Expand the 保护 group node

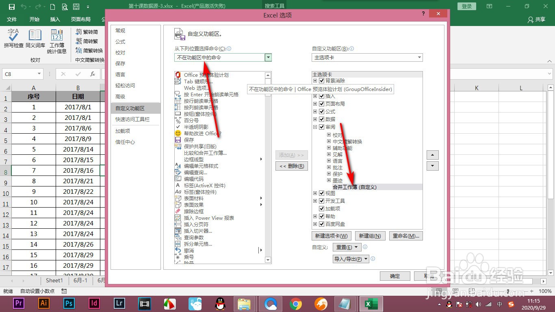(x=329, y=174)
